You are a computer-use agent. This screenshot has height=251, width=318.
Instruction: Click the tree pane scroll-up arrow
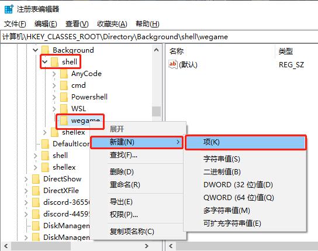click(156, 50)
